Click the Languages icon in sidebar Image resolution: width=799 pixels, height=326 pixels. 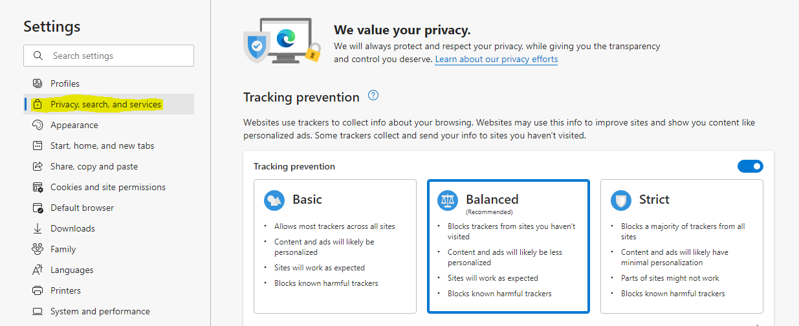(38, 270)
